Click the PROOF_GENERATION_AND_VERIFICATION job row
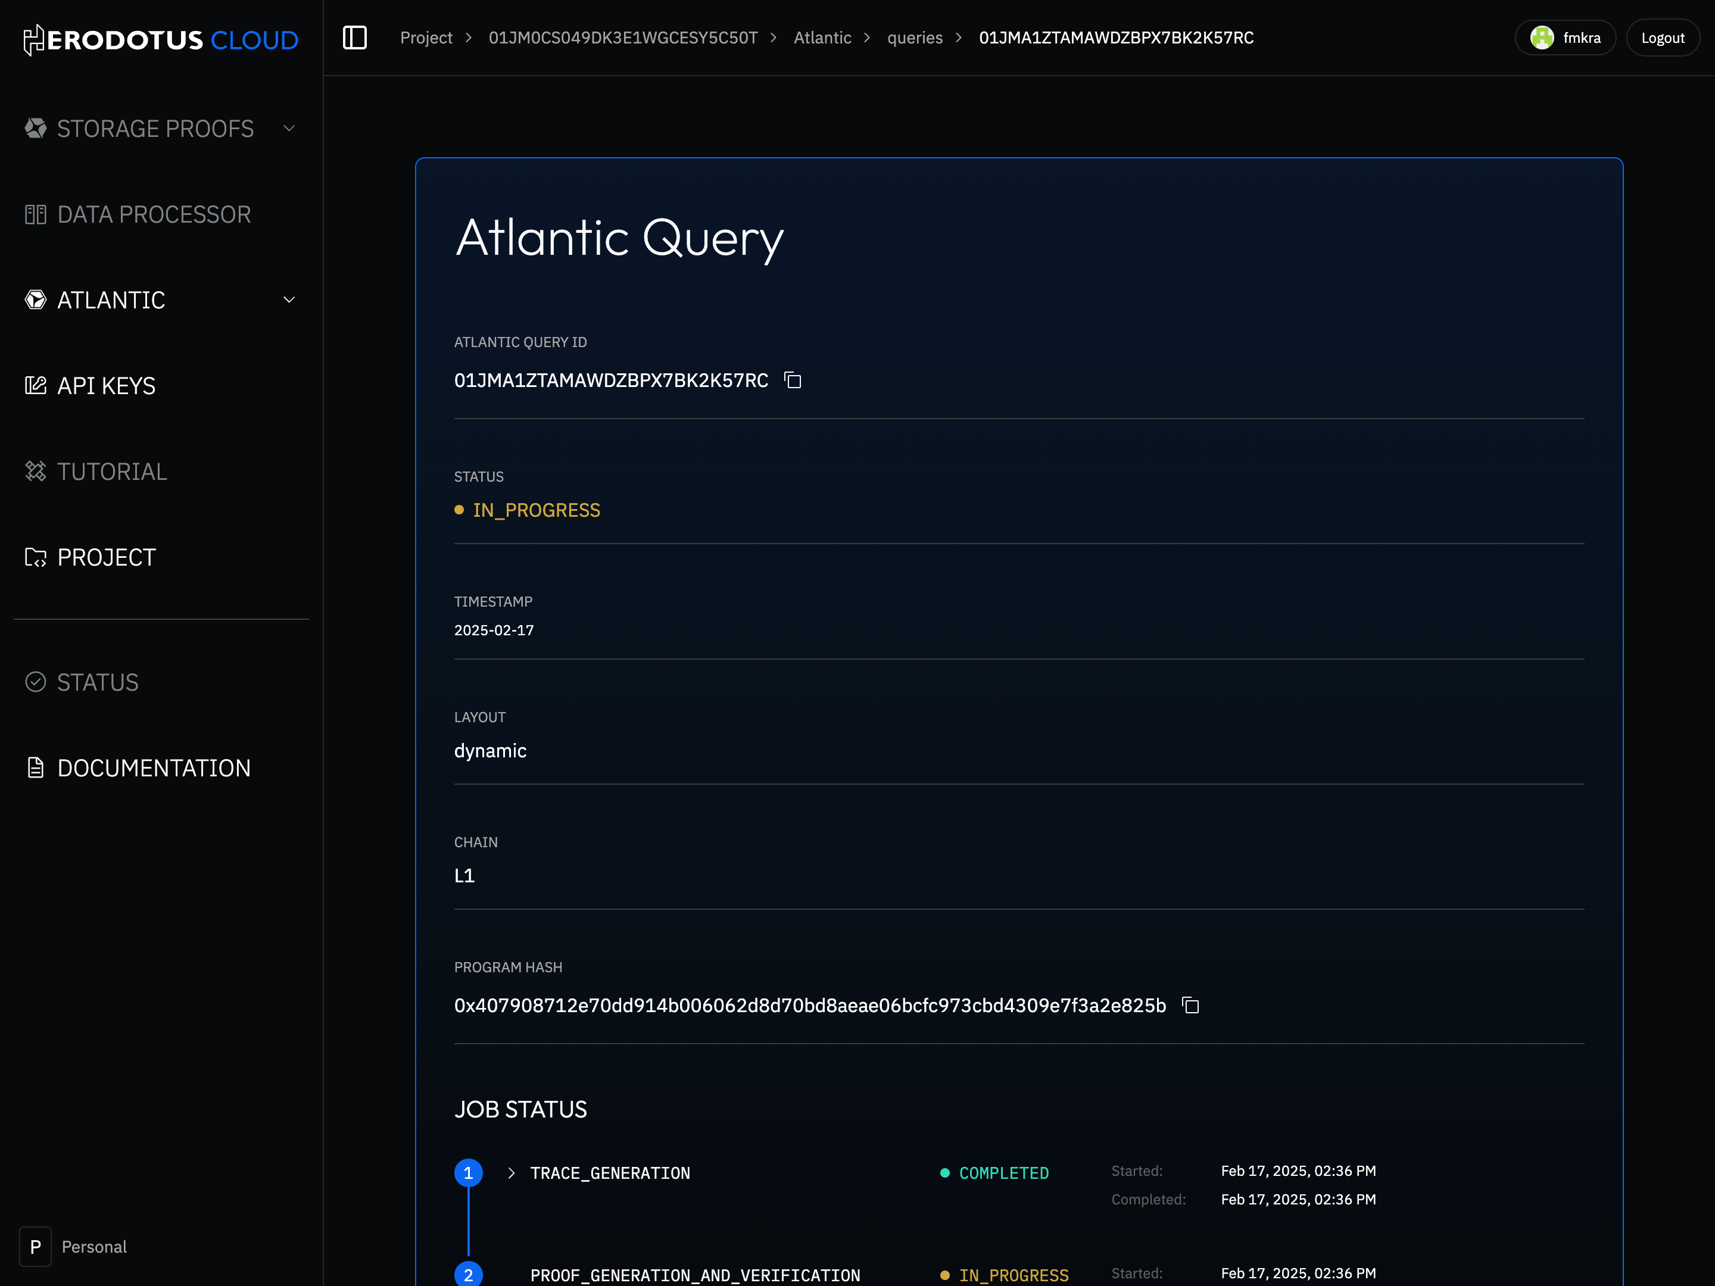The height and width of the screenshot is (1286, 1715). pyautogui.click(x=695, y=1275)
